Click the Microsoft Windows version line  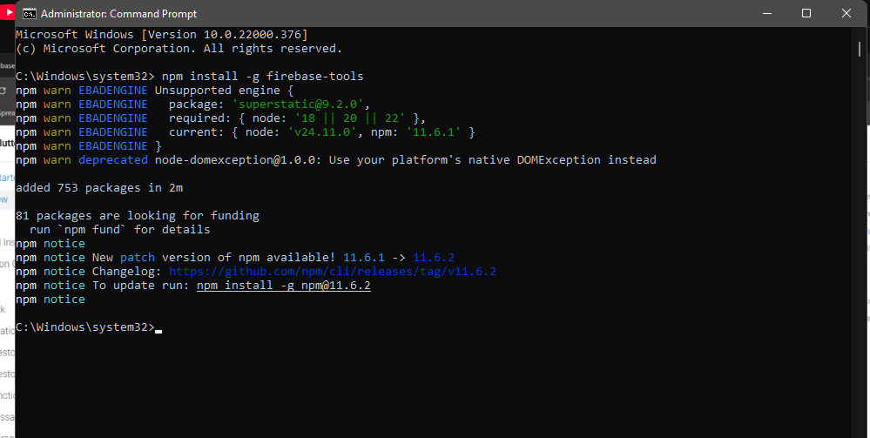(162, 35)
